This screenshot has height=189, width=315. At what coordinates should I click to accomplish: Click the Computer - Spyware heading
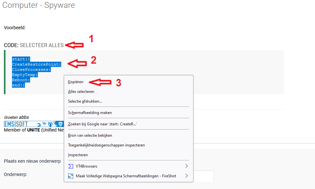click(39, 5)
